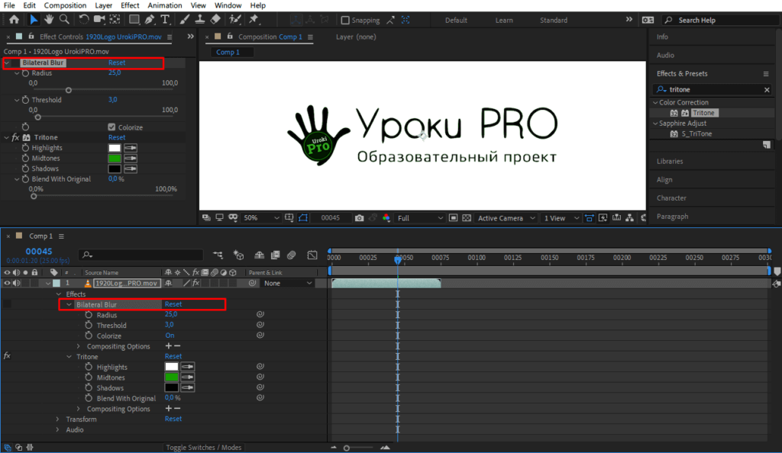This screenshot has width=782, height=453.
Task: Switch to the Learn workspace
Action: coord(504,21)
